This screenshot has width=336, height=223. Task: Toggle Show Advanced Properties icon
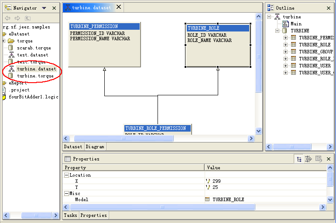pos(309,159)
